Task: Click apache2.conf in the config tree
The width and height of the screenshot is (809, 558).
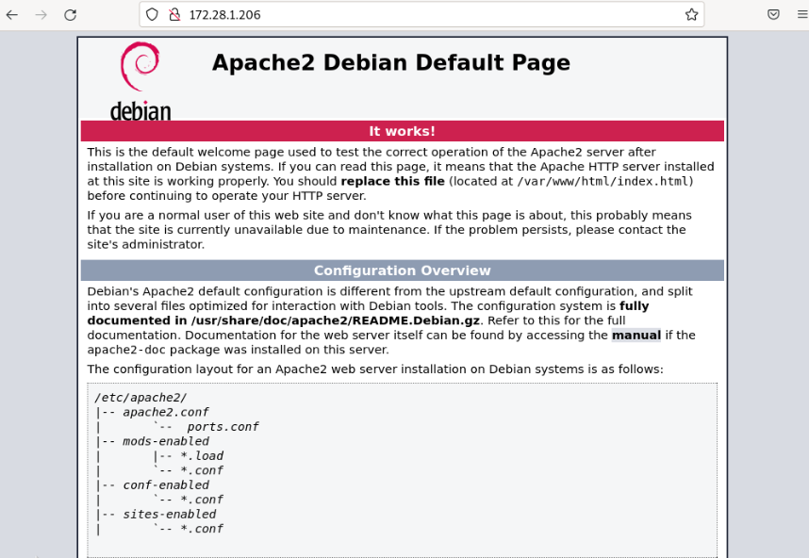Action: click(166, 412)
